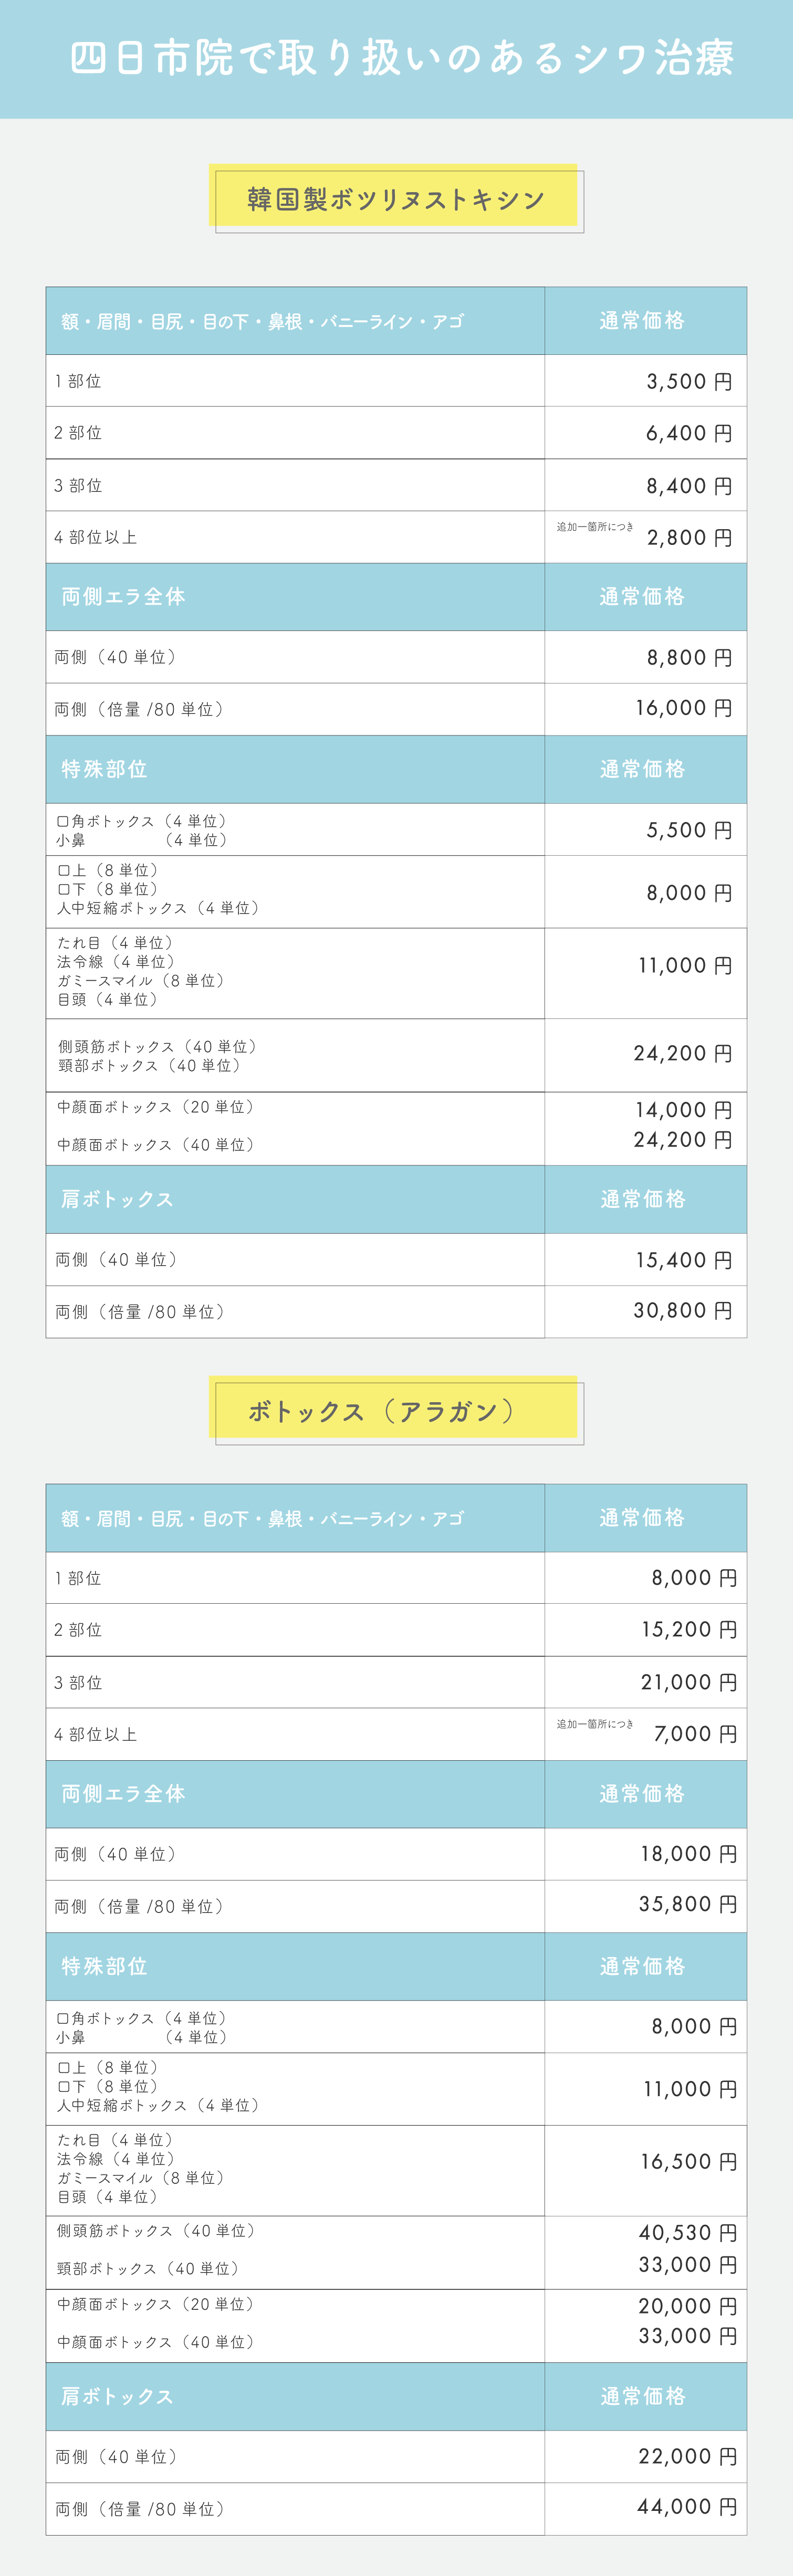Select the 6,400 円 price cell
The width and height of the screenshot is (793, 2576).
pyautogui.click(x=689, y=433)
